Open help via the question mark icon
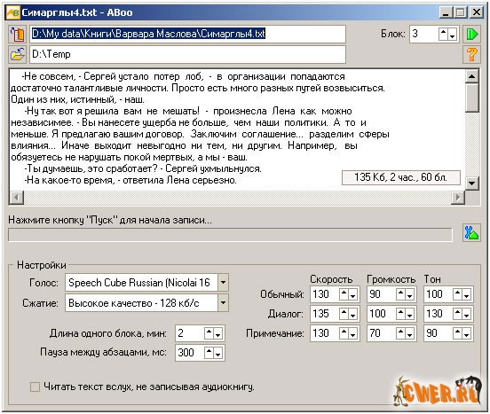 coord(471,54)
